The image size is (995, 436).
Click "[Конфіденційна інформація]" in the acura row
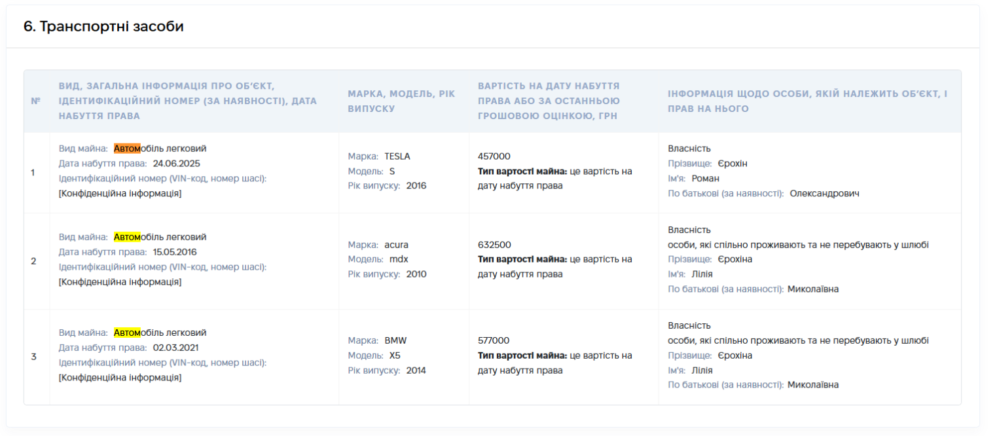(x=120, y=282)
